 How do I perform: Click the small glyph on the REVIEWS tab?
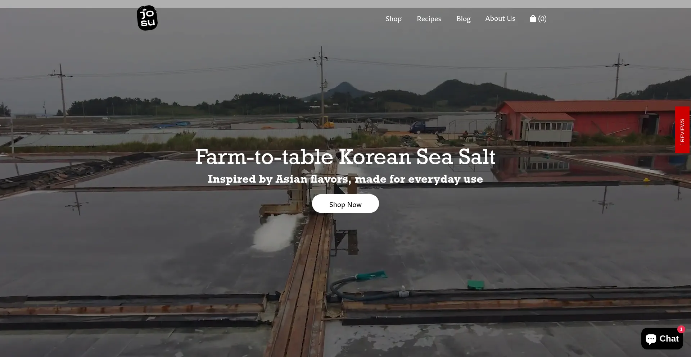[682, 145]
